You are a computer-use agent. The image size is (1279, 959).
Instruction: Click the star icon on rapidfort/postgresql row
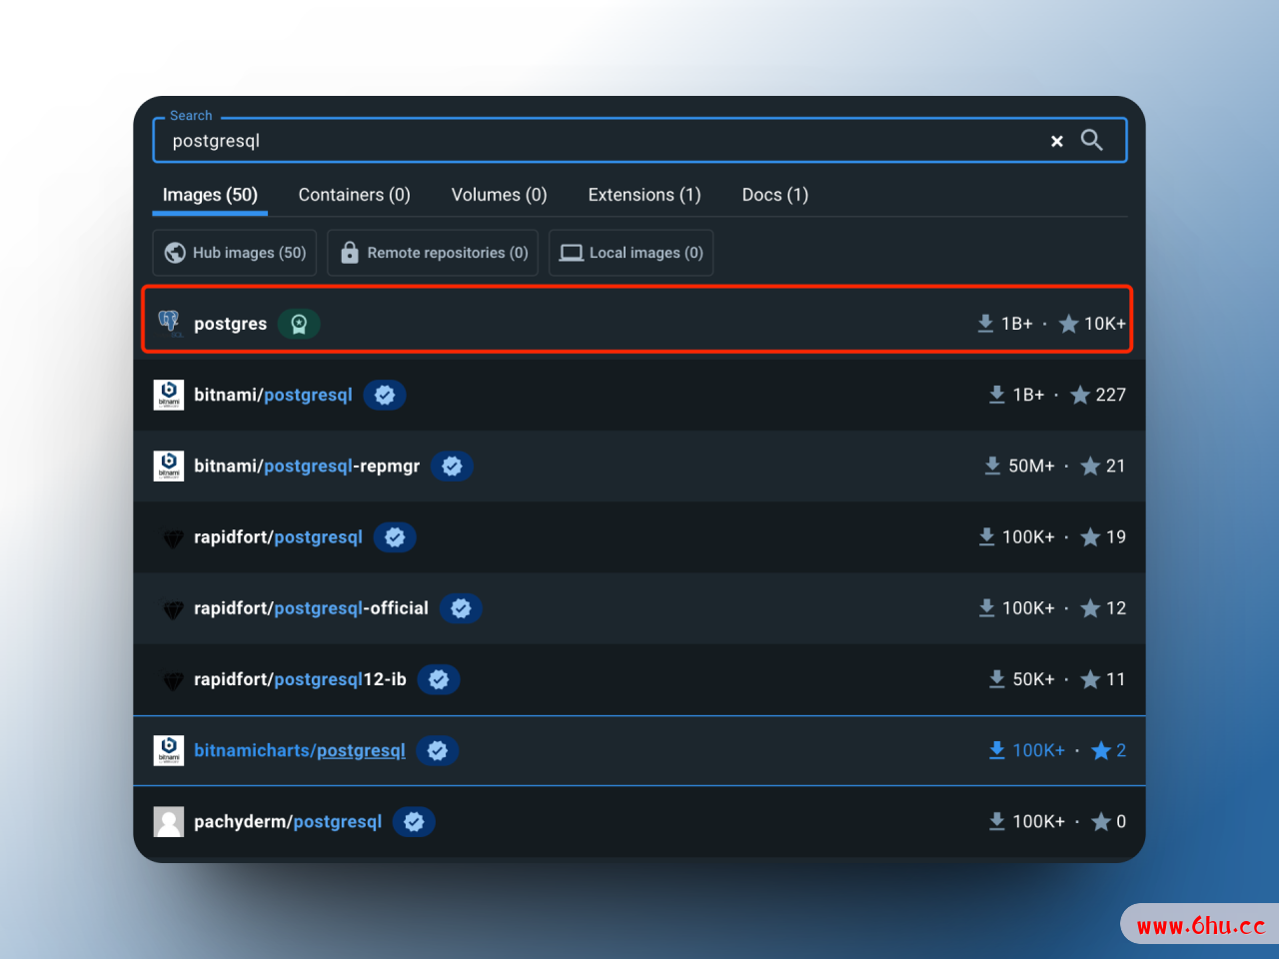[1090, 537]
